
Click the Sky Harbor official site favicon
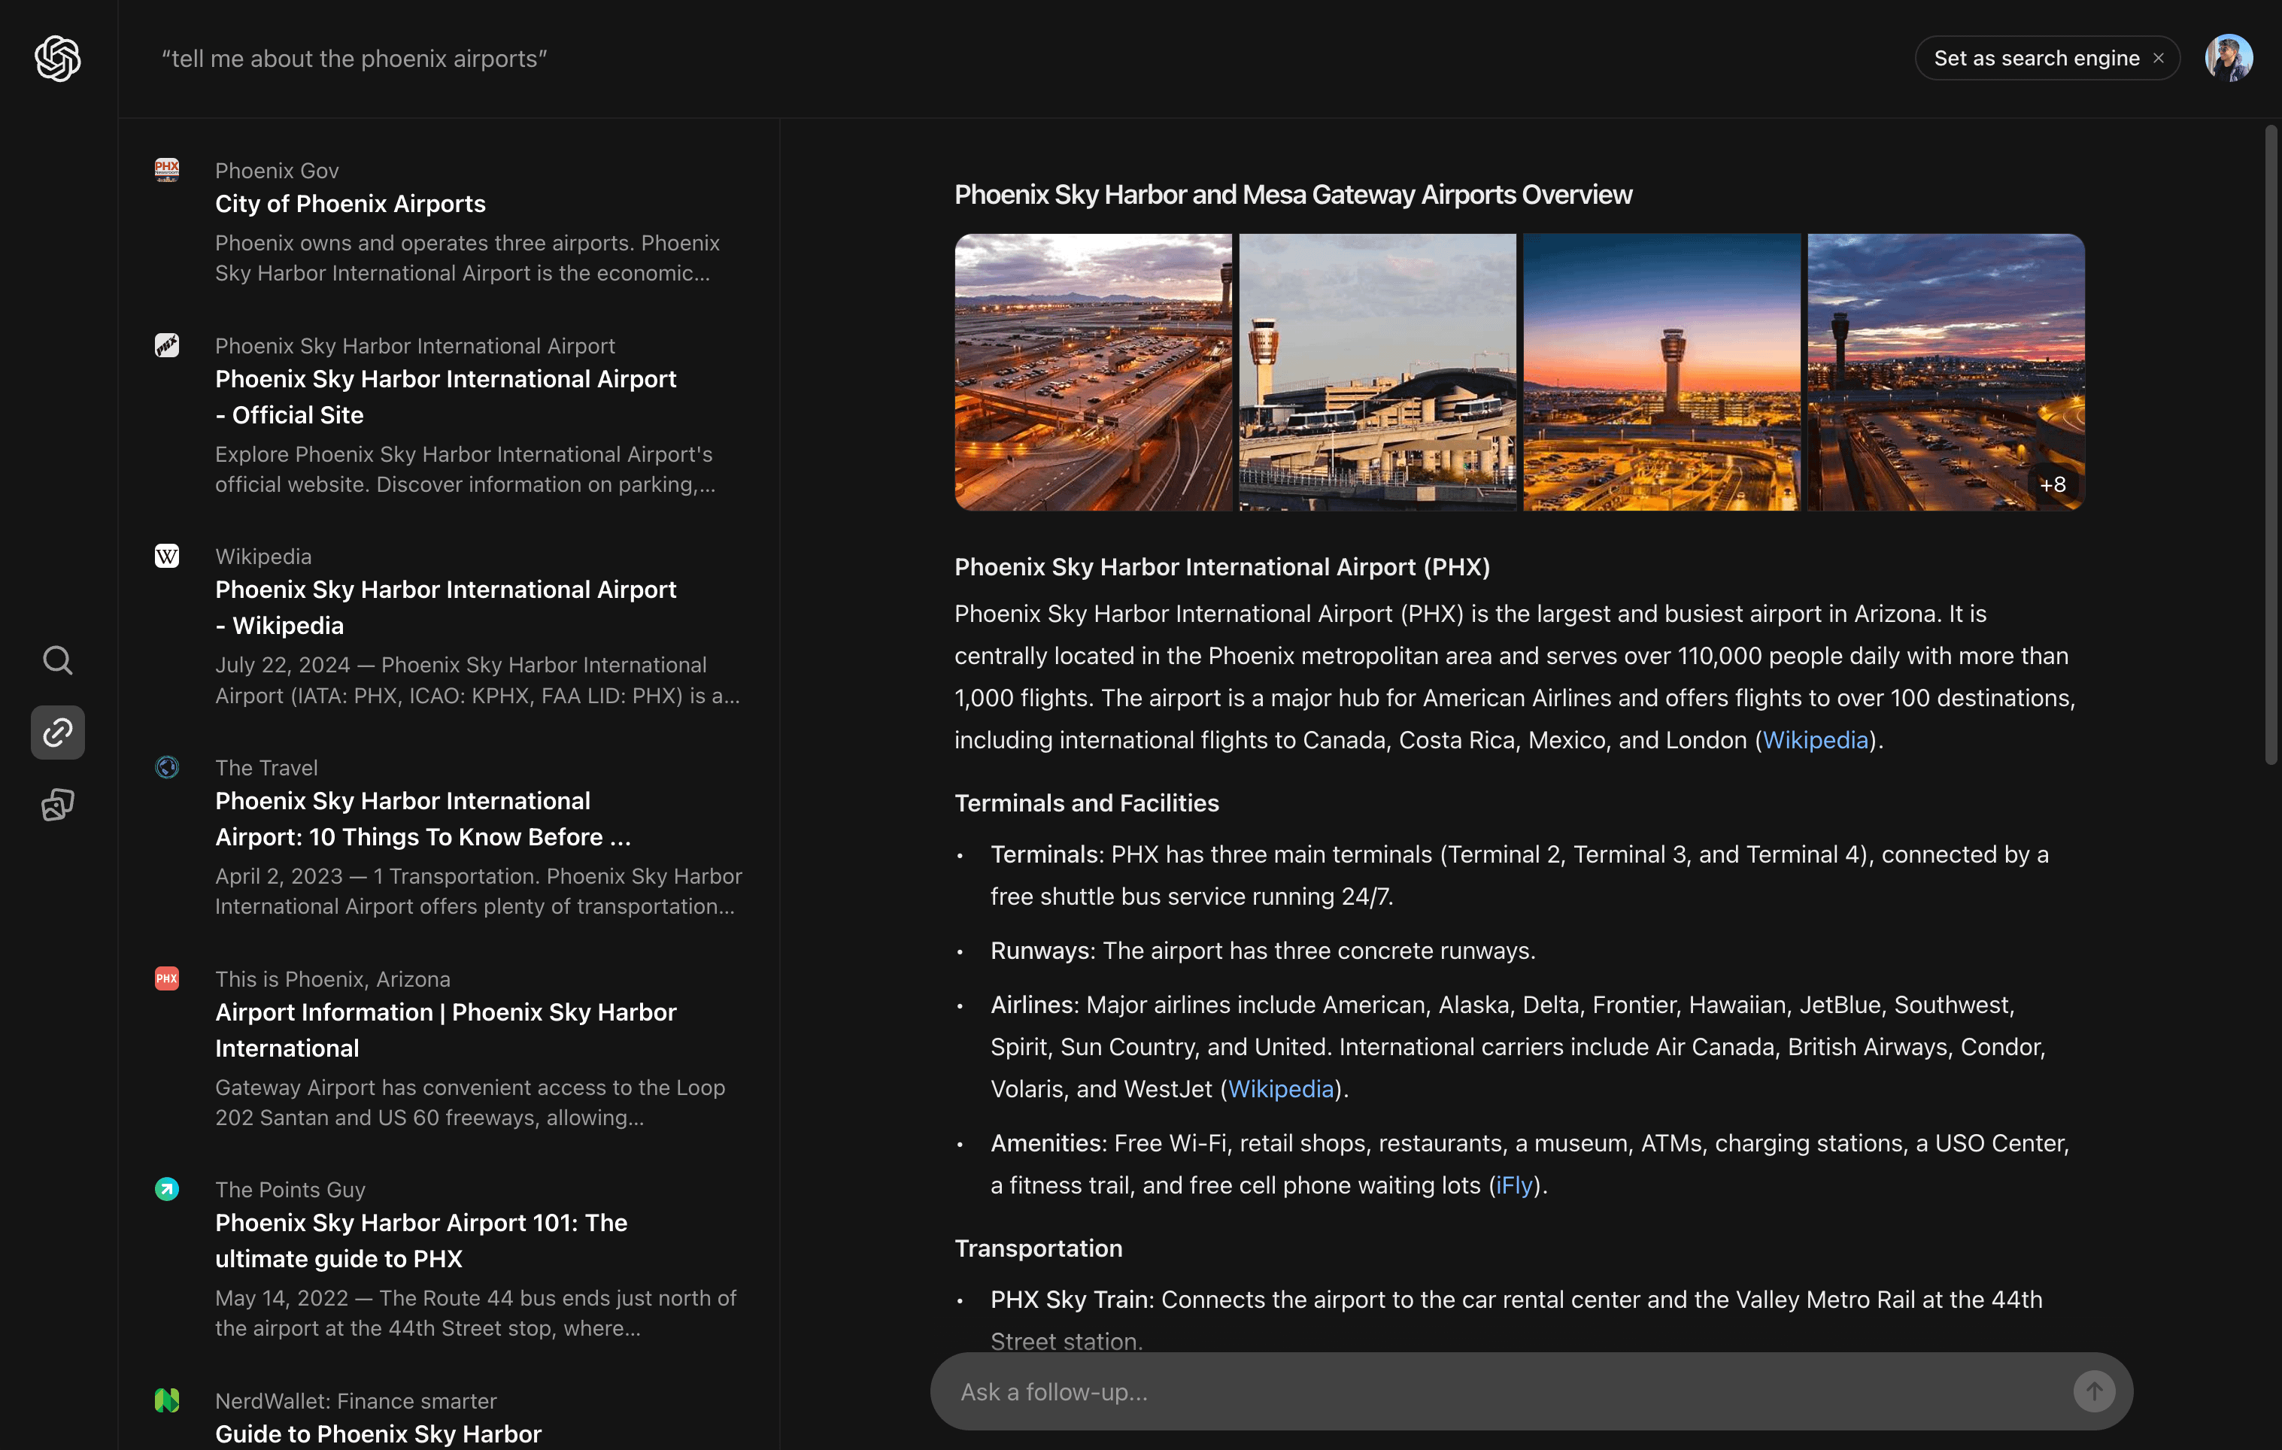pyautogui.click(x=167, y=345)
